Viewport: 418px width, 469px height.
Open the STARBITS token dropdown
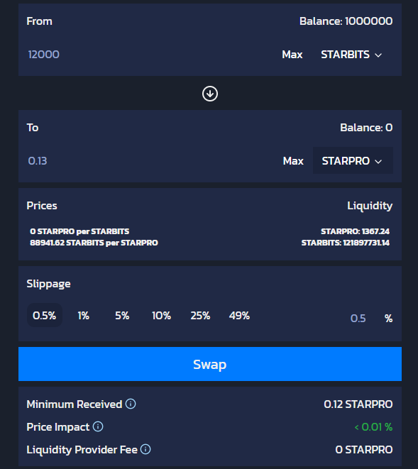click(352, 55)
